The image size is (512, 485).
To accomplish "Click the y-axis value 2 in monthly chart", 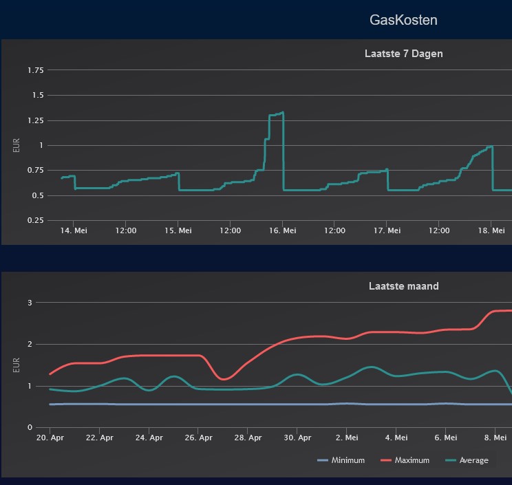I will pyautogui.click(x=30, y=345).
